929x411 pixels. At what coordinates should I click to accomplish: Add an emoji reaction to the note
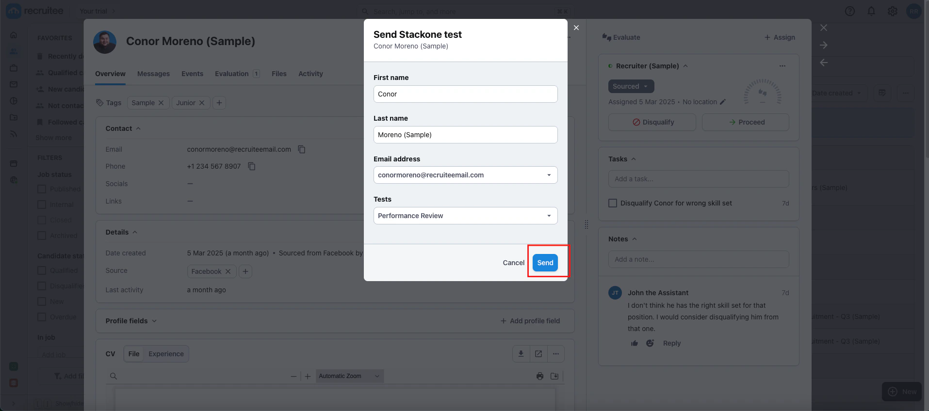coord(650,343)
